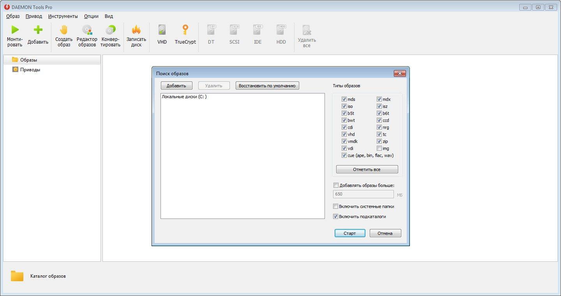Screen dimensions: 561x296
Task: Click the Mount (Монтировать) play icon
Action: tap(15, 30)
